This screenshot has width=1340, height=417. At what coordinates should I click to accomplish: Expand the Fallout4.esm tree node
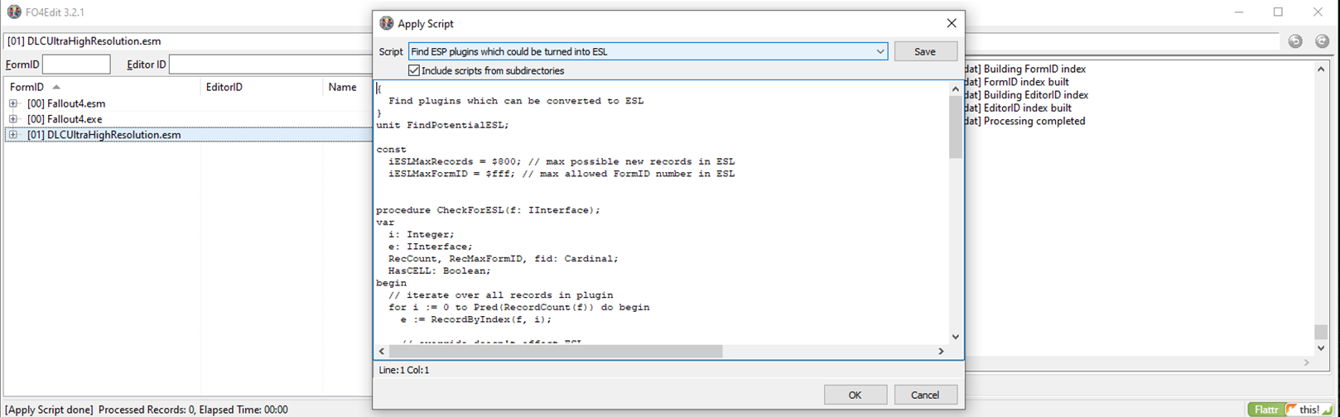coord(13,103)
